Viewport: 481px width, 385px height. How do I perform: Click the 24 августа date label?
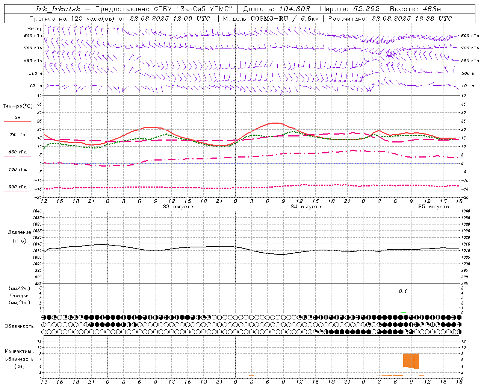pyautogui.click(x=306, y=207)
